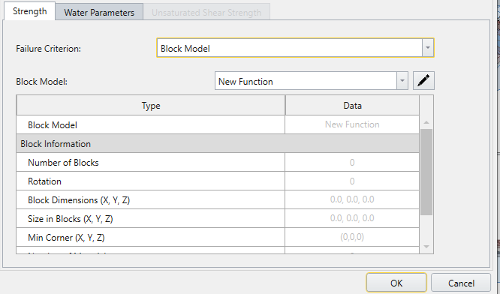Select the Block Dimensions (X, Y, Z) row
The height and width of the screenshot is (294, 500).
tap(218, 199)
